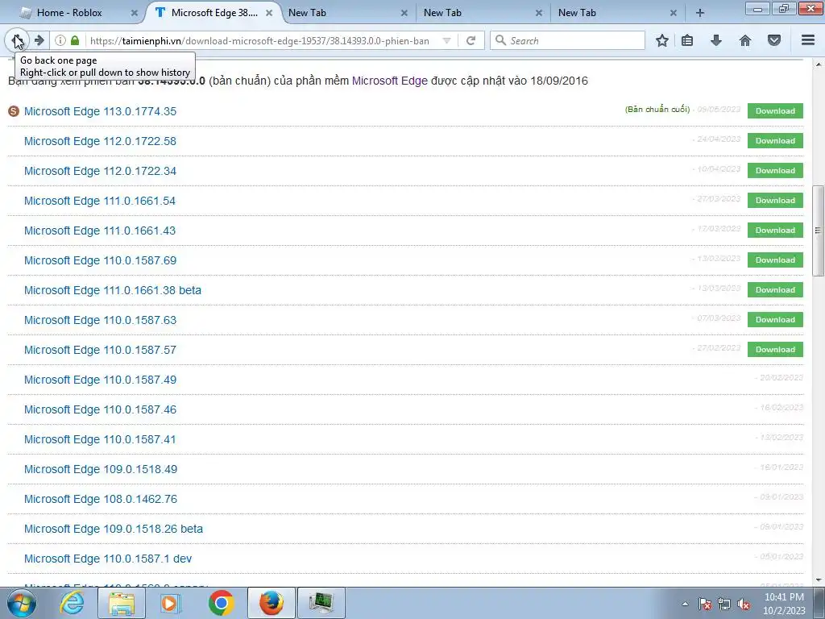Open the URL history dropdown arrow
Viewport: 825px width, 619px height.
click(x=446, y=40)
